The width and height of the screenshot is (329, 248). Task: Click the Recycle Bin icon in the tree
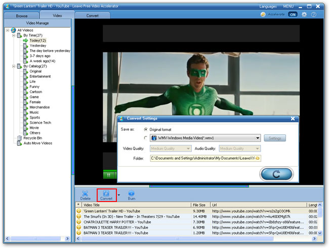(x=20, y=138)
